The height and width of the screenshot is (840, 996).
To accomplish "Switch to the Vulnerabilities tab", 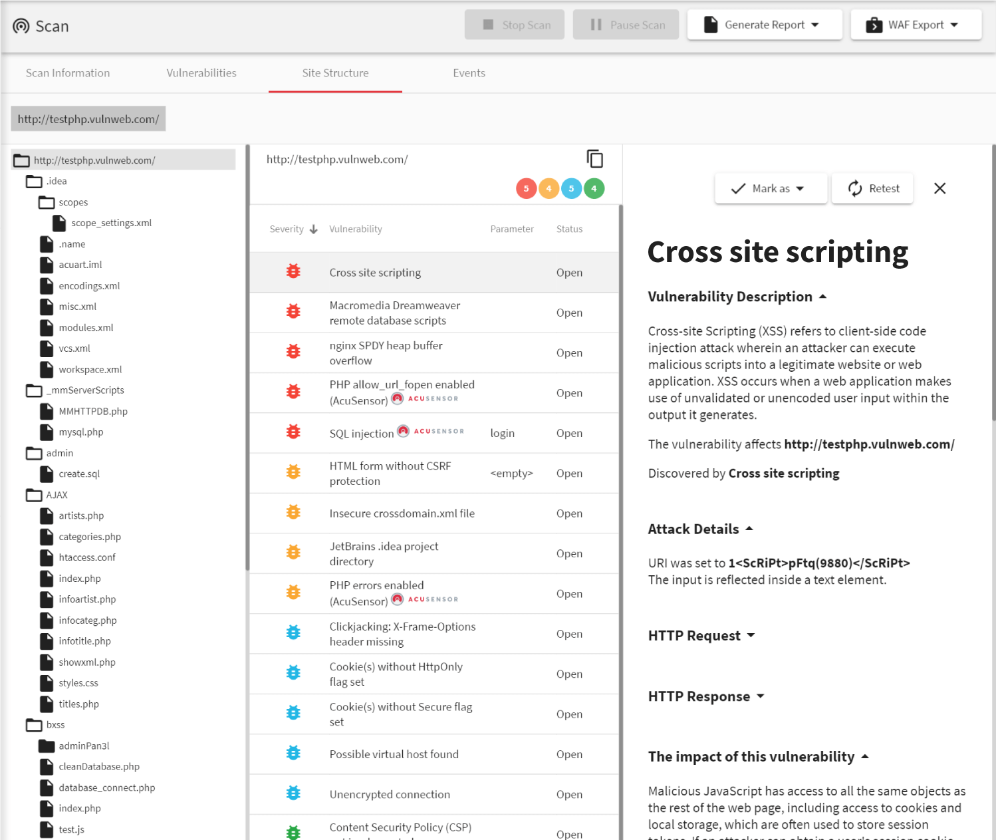I will pyautogui.click(x=201, y=73).
